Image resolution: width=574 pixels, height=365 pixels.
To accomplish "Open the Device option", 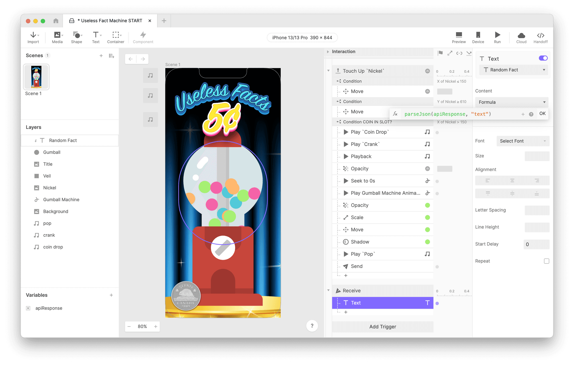I will (x=478, y=38).
